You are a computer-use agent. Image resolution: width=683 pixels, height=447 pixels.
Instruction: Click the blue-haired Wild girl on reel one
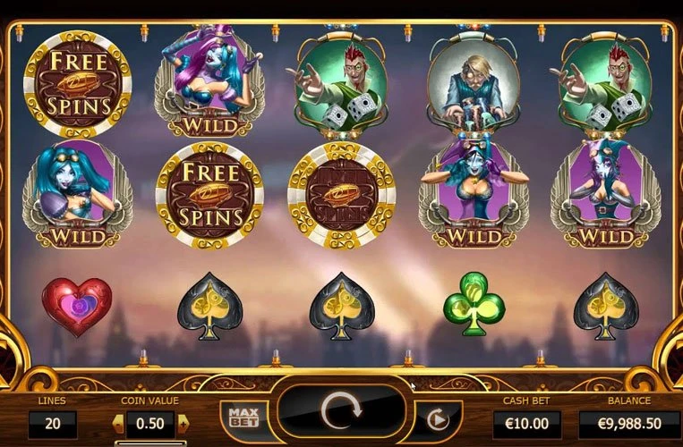point(78,194)
